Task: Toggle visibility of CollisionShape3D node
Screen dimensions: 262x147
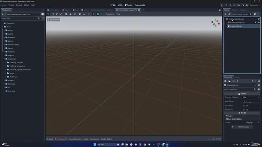Action: click(x=258, y=22)
